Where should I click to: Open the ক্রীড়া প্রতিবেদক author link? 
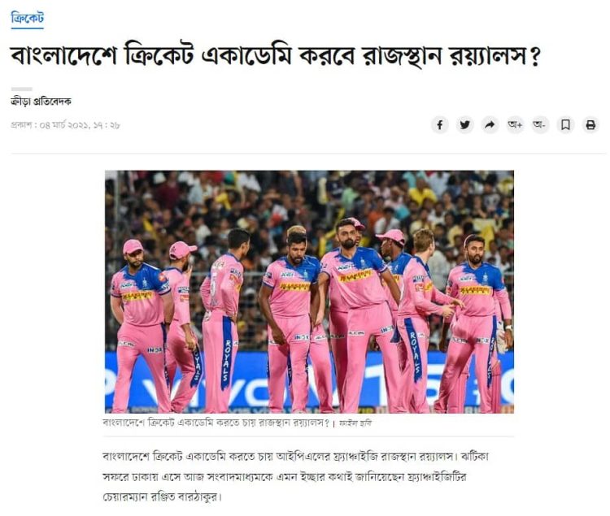tap(41, 102)
